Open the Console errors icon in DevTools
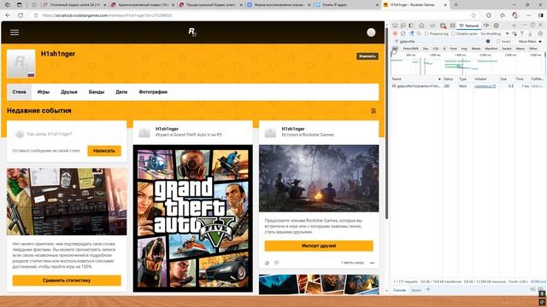 click(443, 26)
